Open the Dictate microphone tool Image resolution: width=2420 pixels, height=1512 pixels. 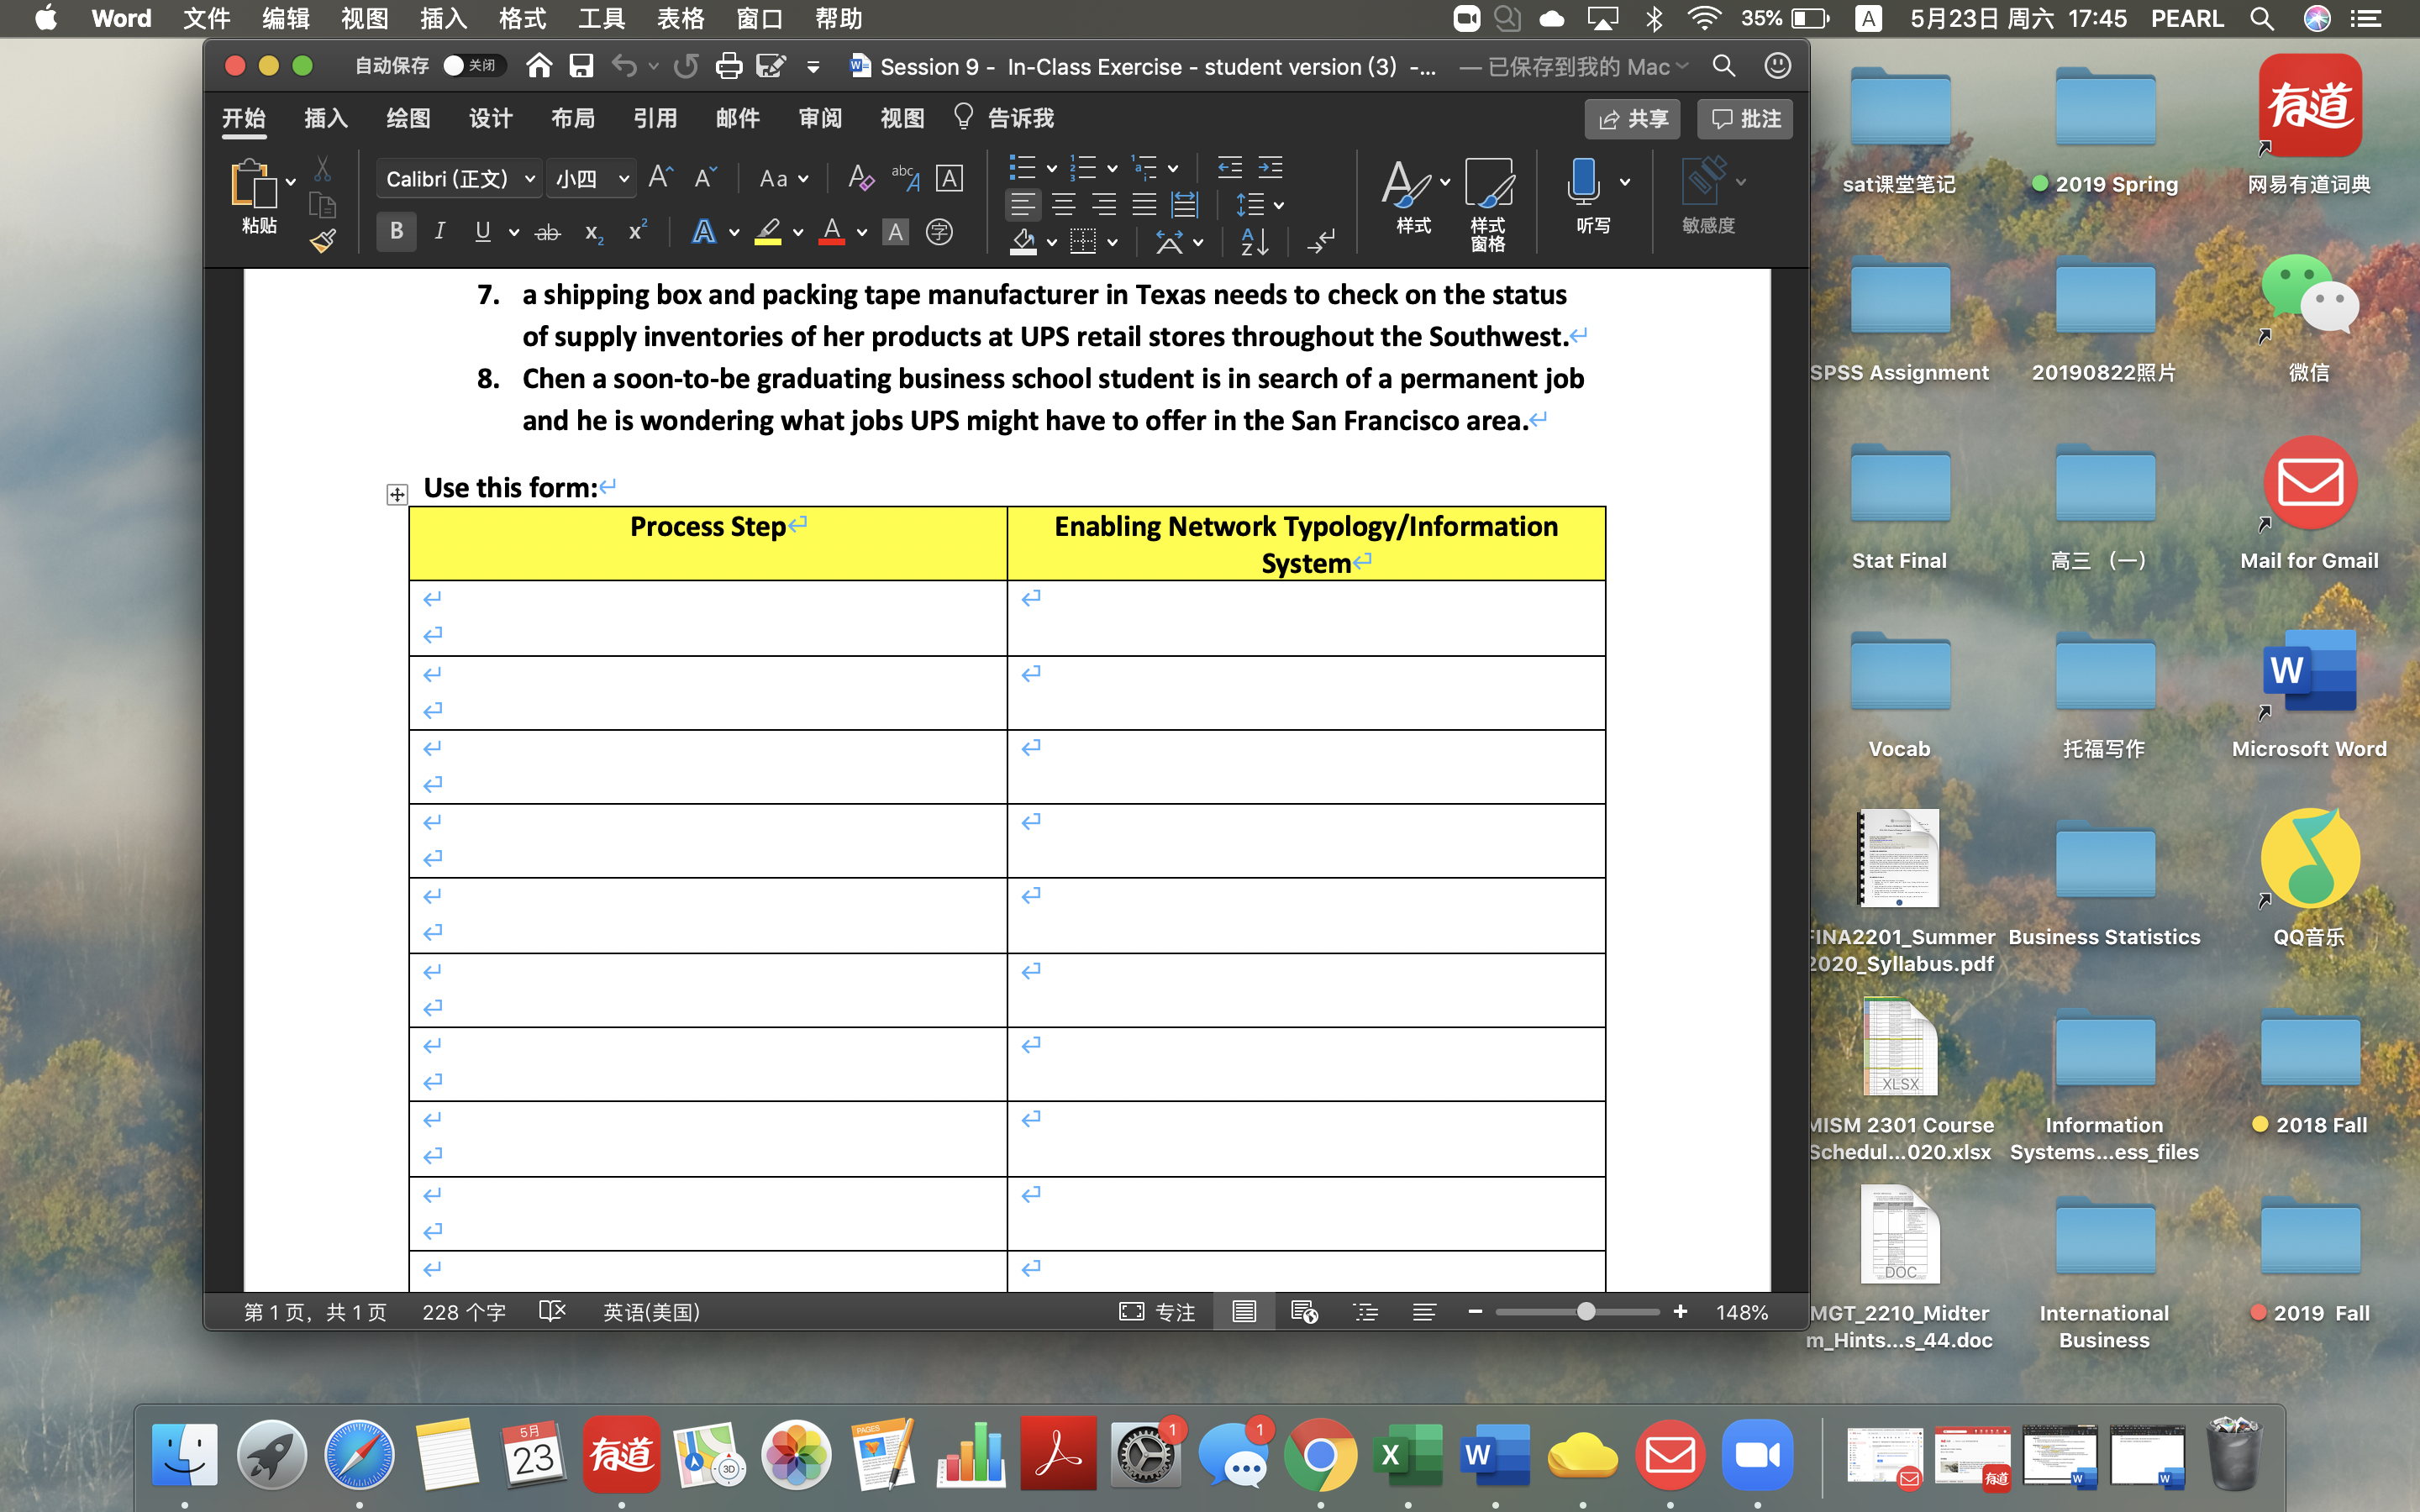tap(1583, 184)
